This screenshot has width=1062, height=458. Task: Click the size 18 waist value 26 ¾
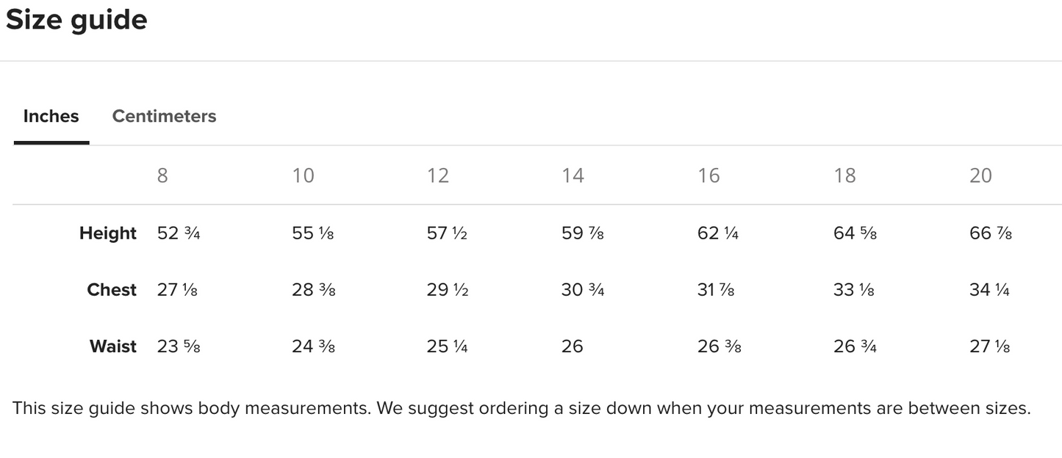pos(855,346)
